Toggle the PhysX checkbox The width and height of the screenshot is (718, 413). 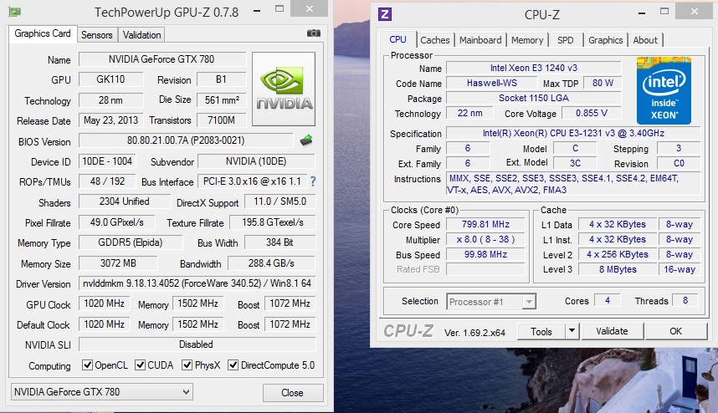[187, 365]
